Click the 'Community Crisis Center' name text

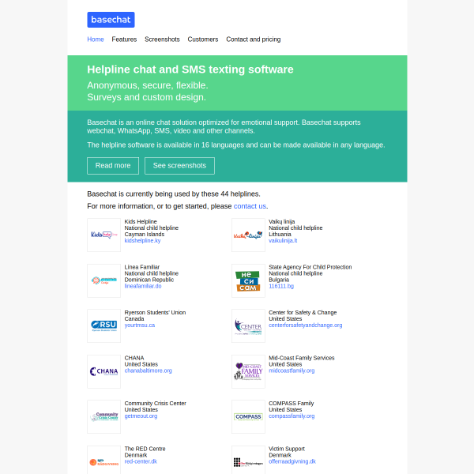(155, 404)
